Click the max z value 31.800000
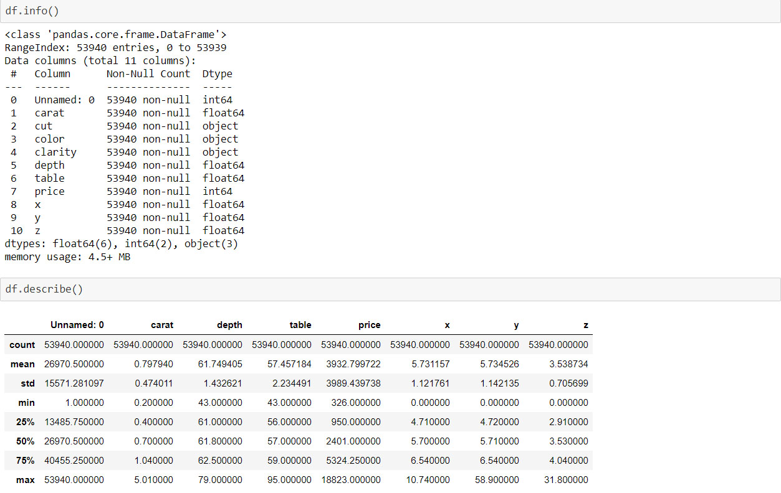 pyautogui.click(x=565, y=479)
